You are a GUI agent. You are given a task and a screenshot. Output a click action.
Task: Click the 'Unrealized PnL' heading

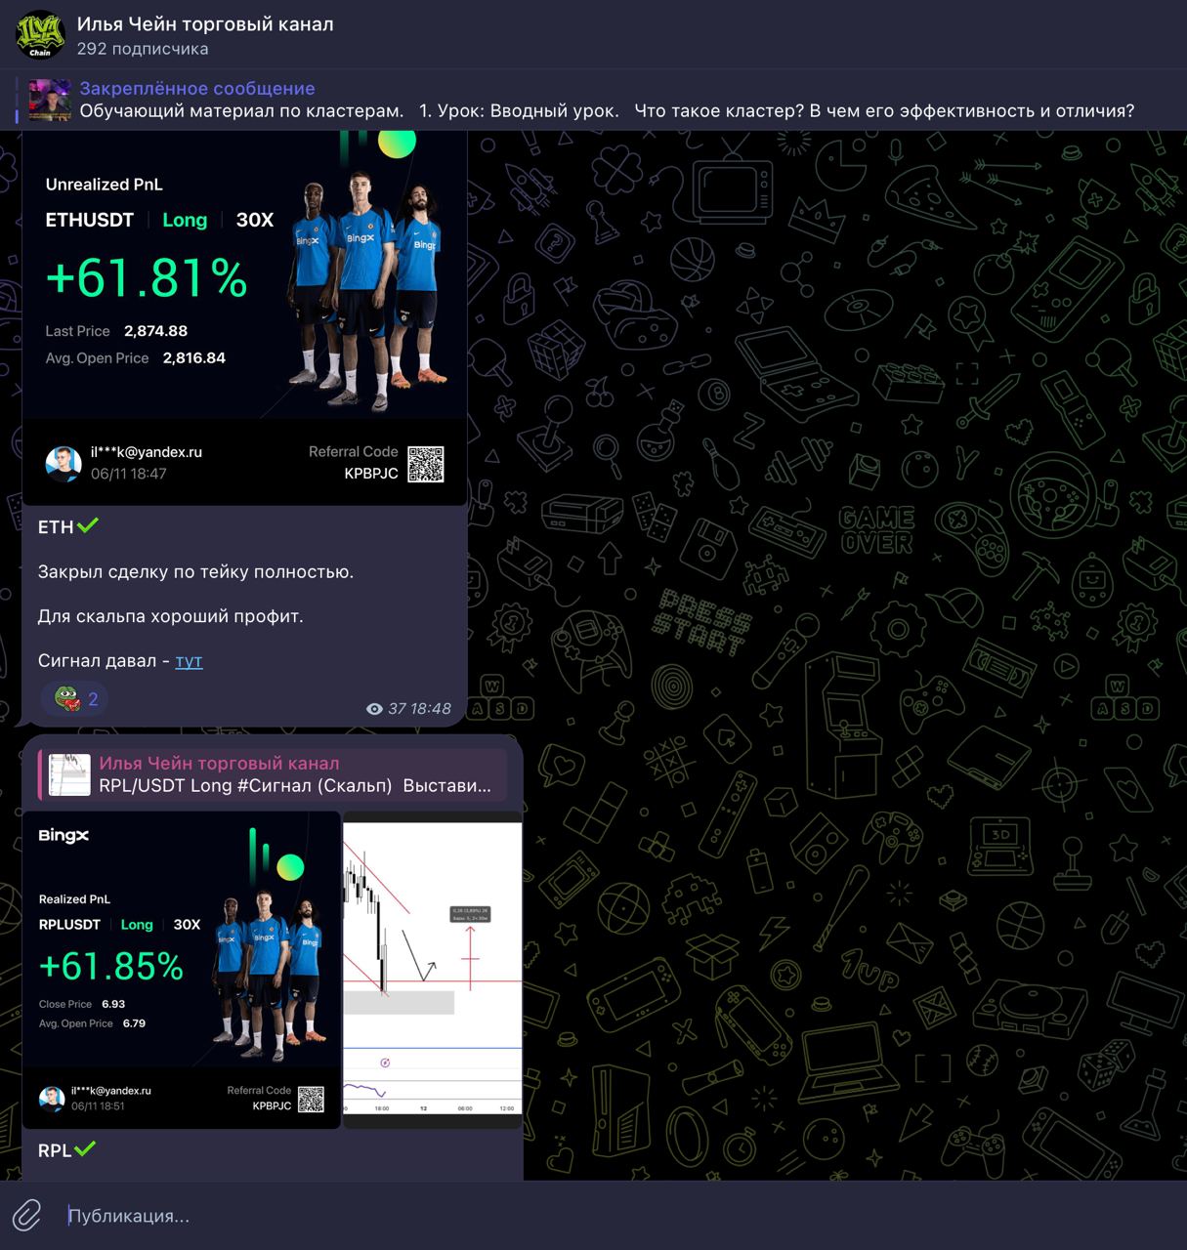(x=105, y=185)
